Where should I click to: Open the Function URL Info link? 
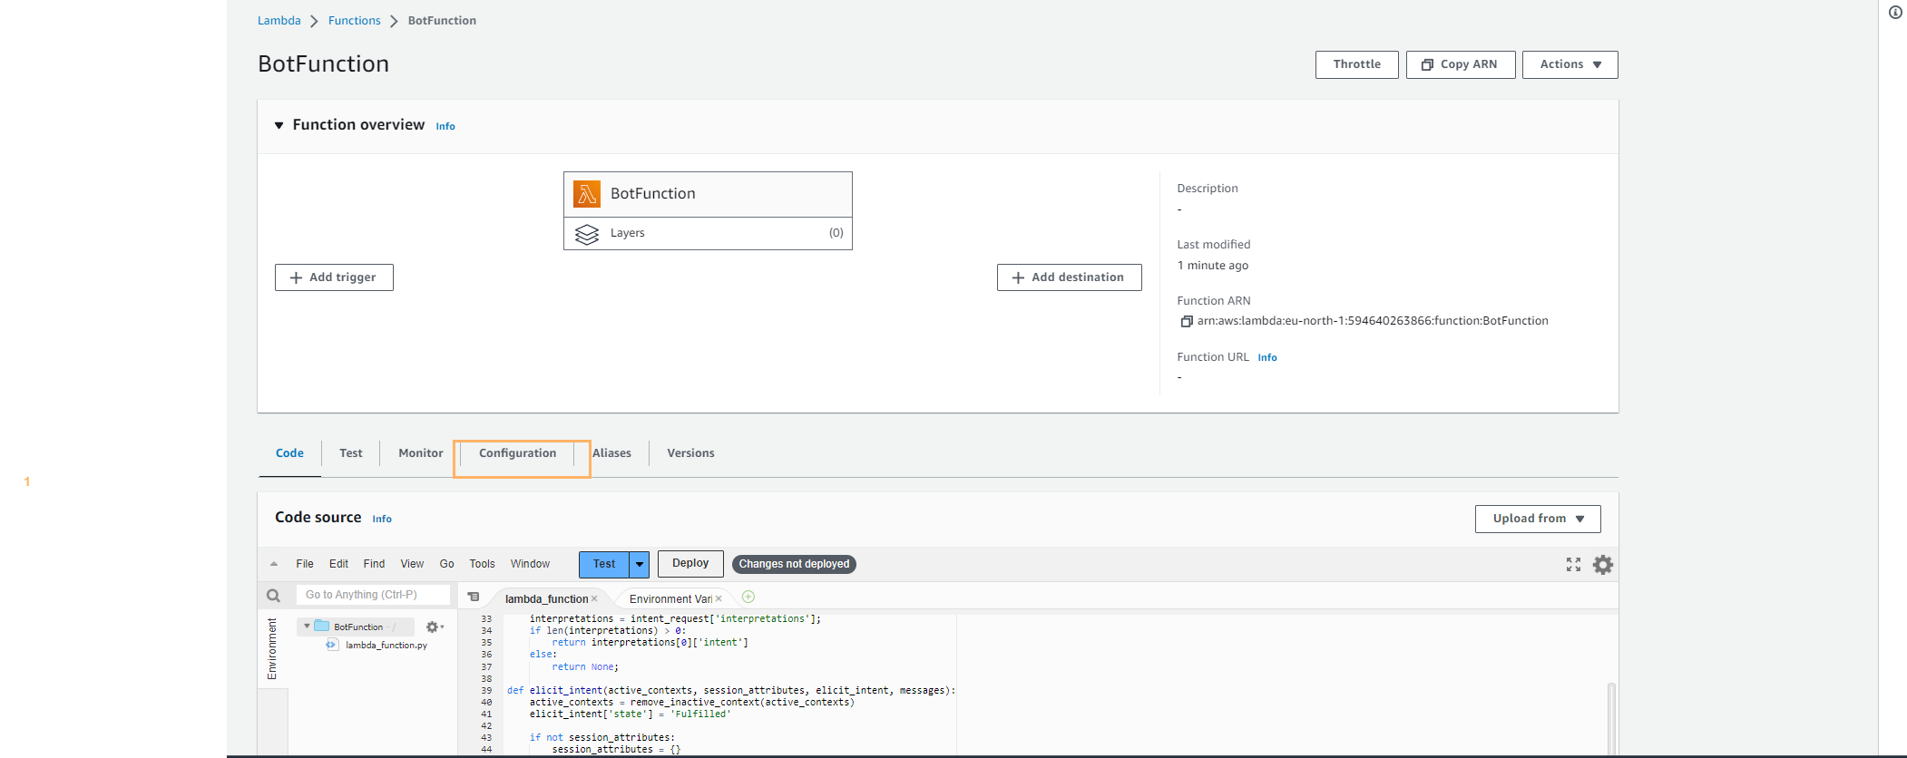(x=1267, y=358)
